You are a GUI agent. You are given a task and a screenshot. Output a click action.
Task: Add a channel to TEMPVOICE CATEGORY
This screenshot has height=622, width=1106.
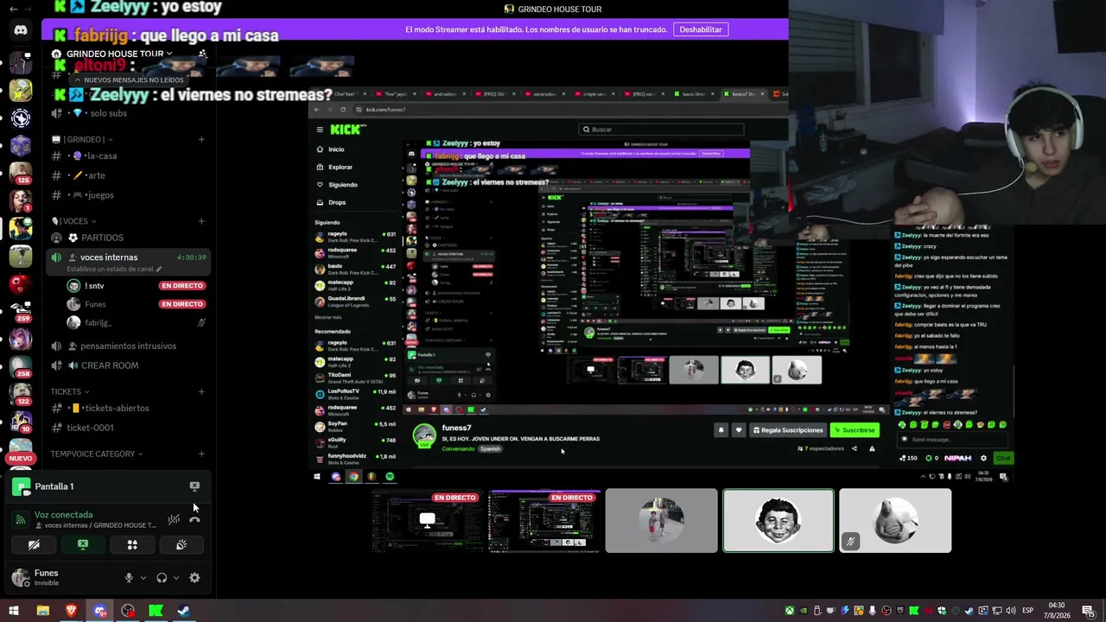click(x=201, y=454)
